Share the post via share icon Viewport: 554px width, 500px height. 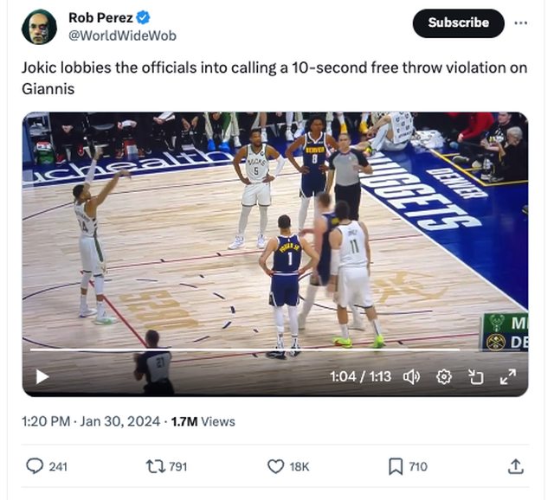click(x=515, y=466)
